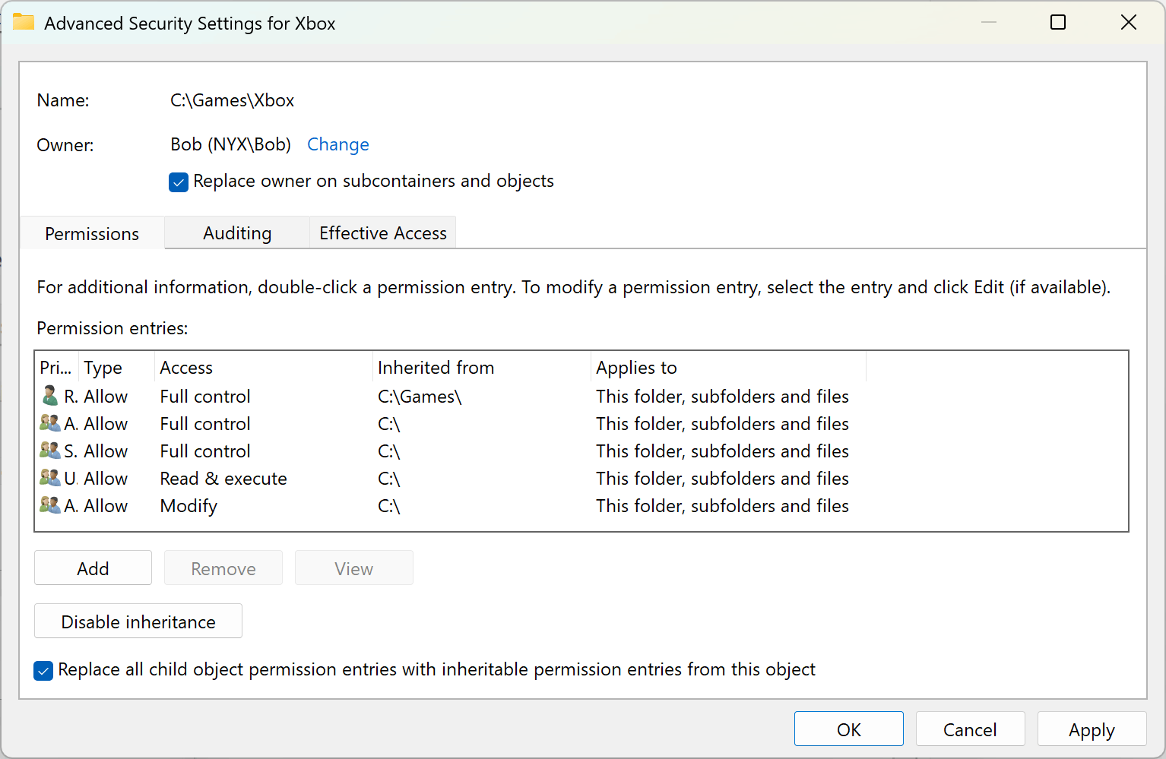Click the folder icon in the title bar
This screenshot has width=1166, height=759.
(x=24, y=22)
